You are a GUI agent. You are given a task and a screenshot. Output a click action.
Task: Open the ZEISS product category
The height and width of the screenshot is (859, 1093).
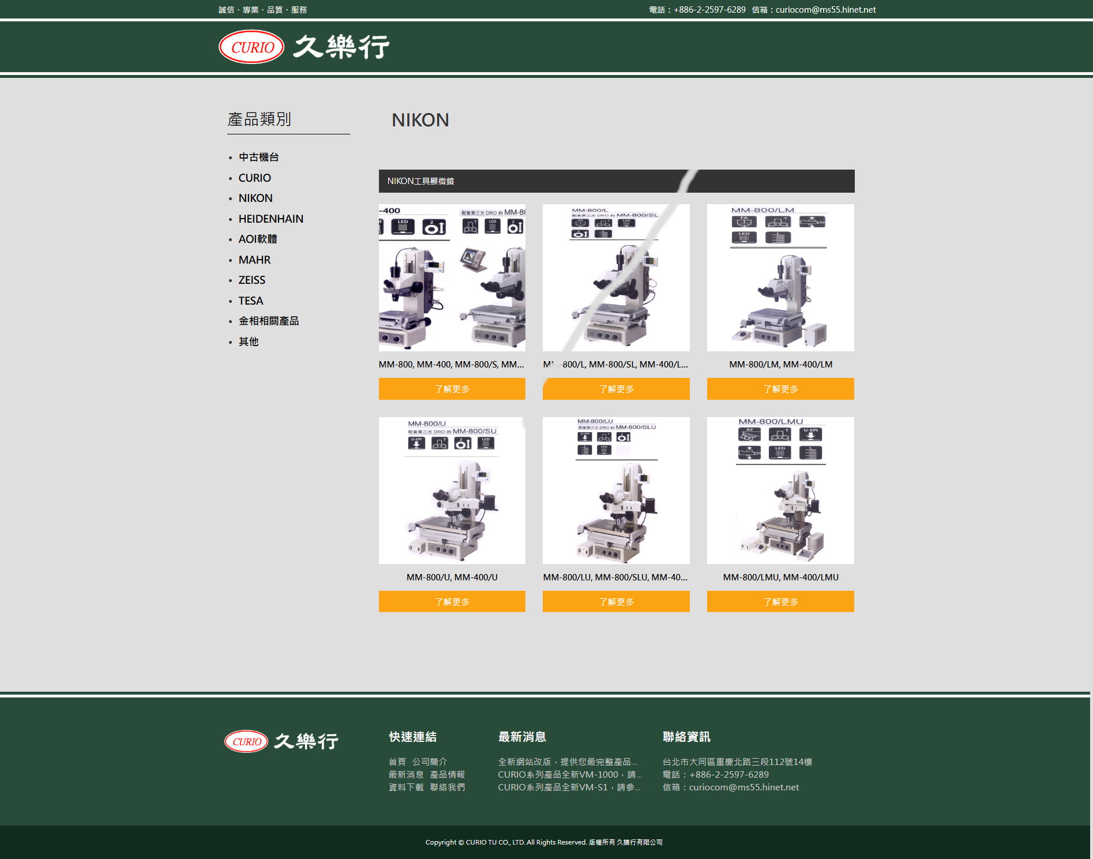(251, 280)
